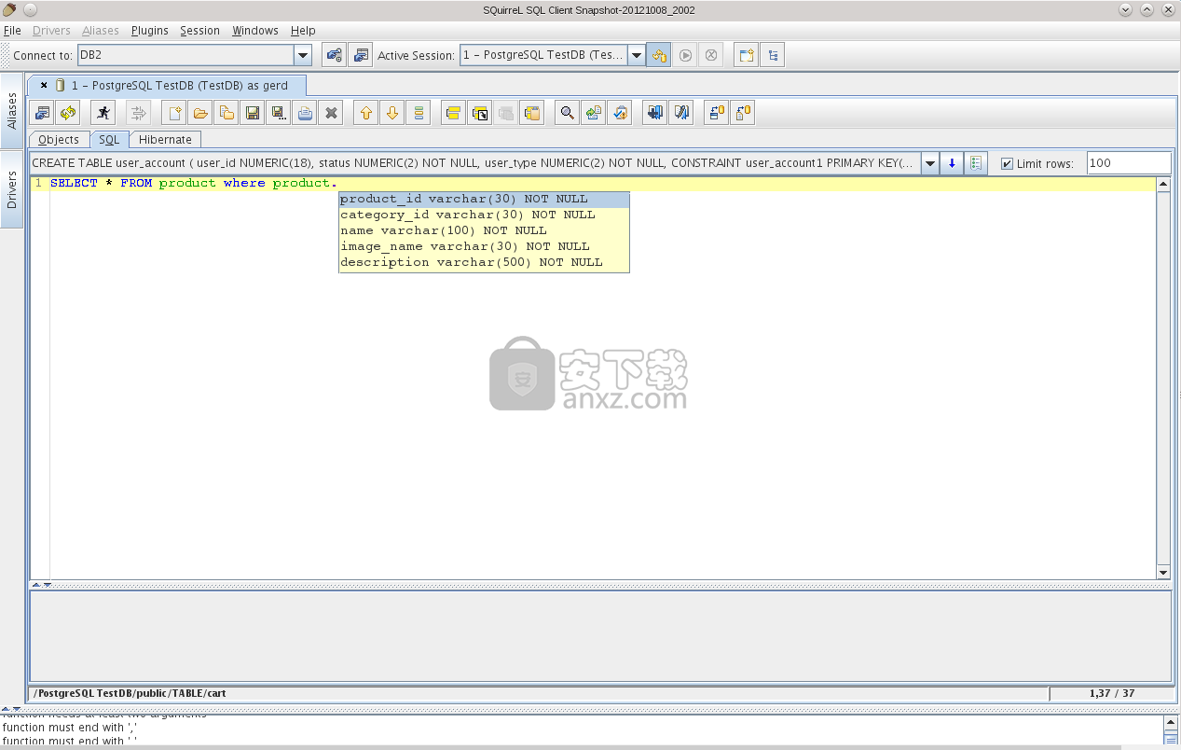Open the Active Session dropdown
The image size is (1181, 750).
637,55
